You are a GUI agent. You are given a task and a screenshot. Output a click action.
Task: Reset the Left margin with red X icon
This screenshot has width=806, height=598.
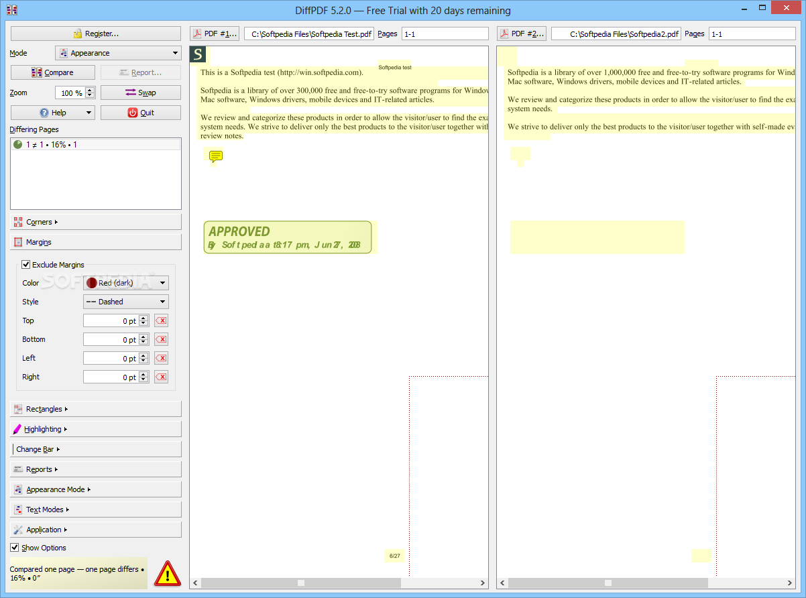click(161, 359)
